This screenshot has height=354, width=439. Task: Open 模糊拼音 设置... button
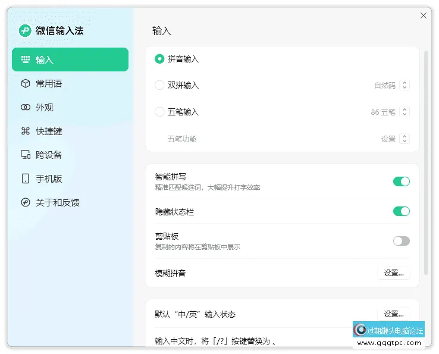point(393,273)
